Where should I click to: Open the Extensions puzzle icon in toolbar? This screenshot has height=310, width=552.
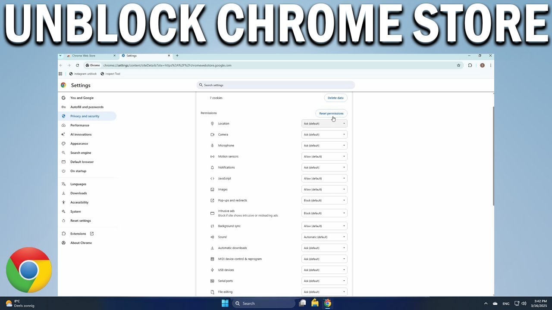point(470,65)
